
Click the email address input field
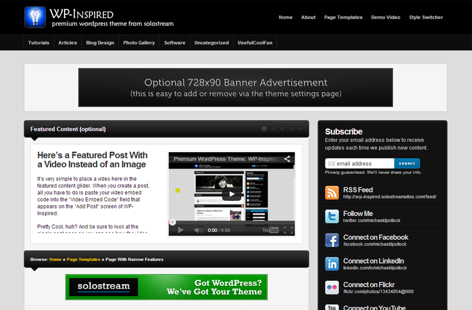[x=360, y=164]
